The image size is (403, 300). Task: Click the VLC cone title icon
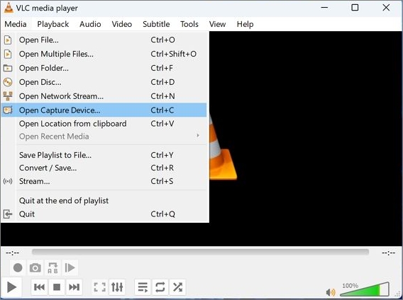point(9,8)
